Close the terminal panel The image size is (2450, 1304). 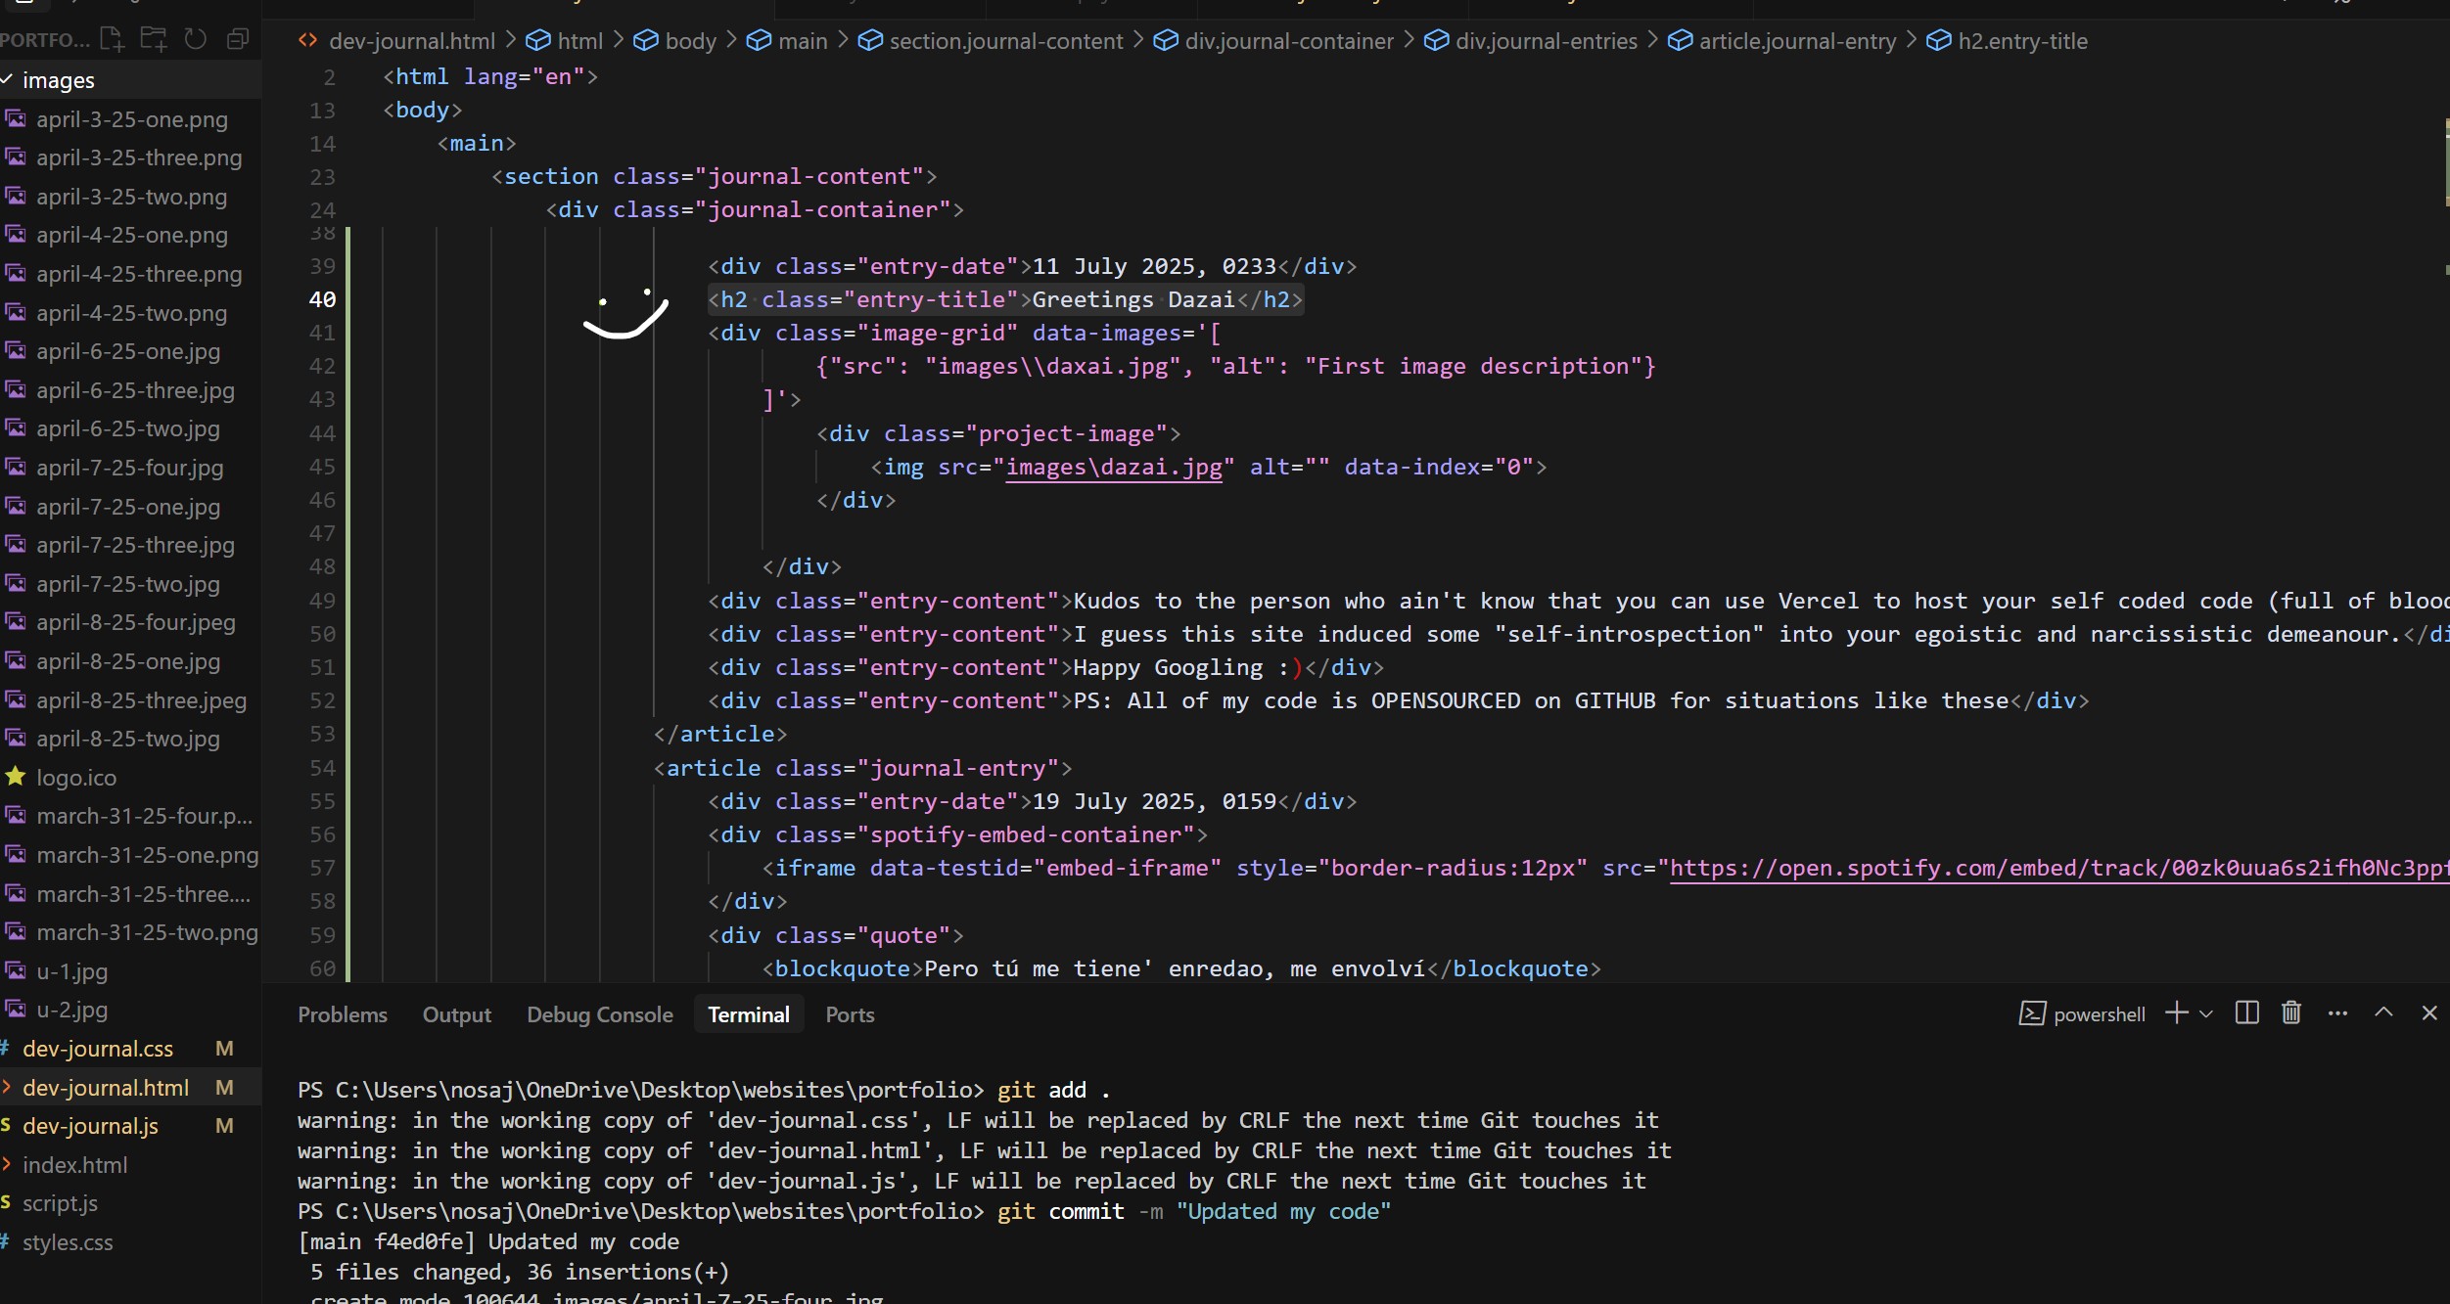pyautogui.click(x=2428, y=1013)
